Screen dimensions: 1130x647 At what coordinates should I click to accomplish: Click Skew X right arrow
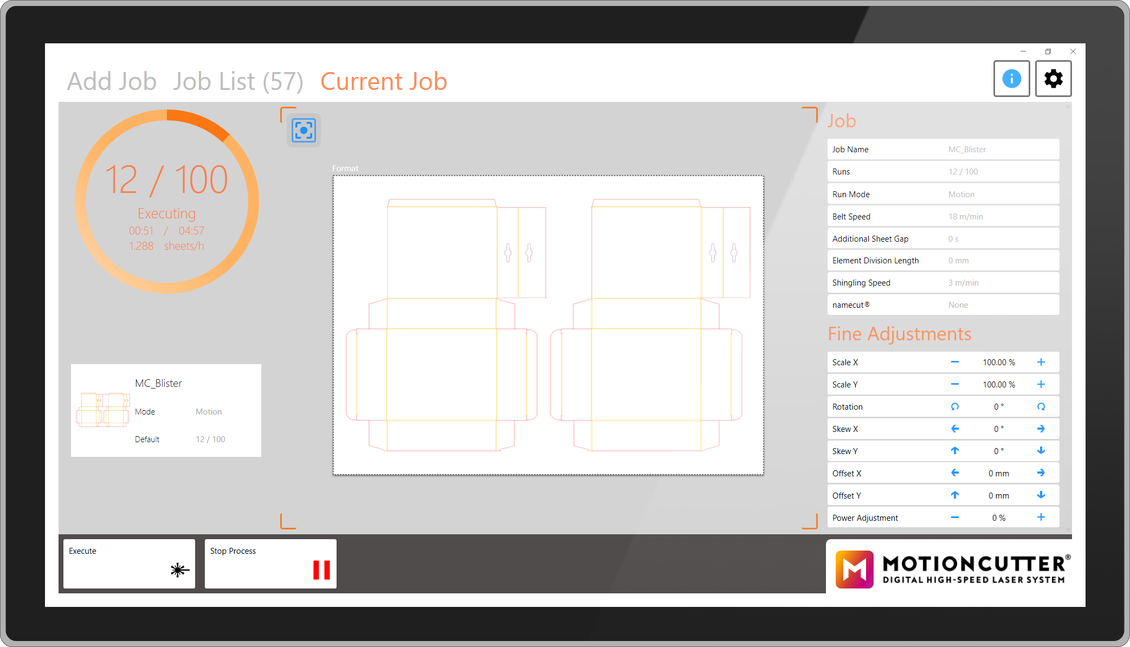[x=1041, y=429]
